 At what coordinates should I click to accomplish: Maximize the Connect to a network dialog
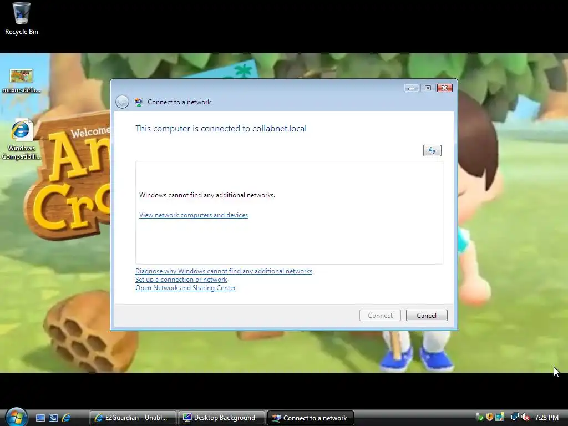point(428,88)
